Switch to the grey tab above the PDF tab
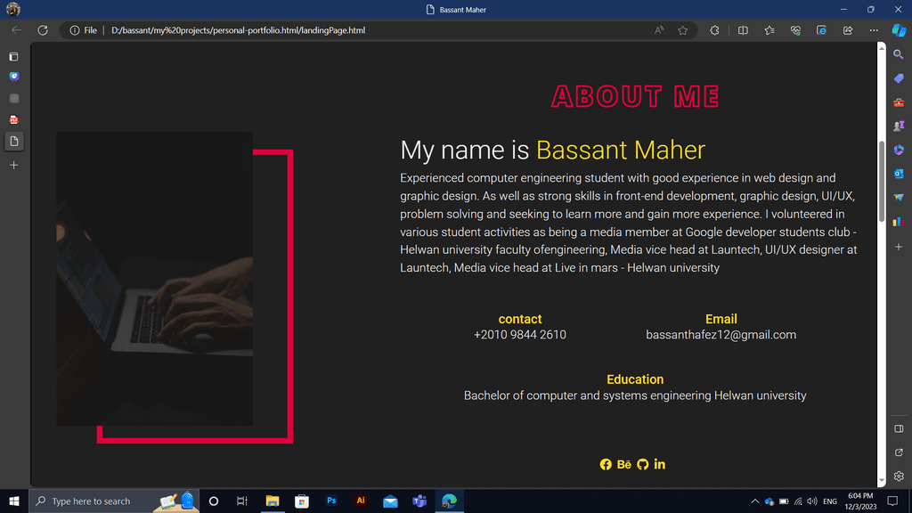This screenshot has width=912, height=513. click(x=14, y=98)
